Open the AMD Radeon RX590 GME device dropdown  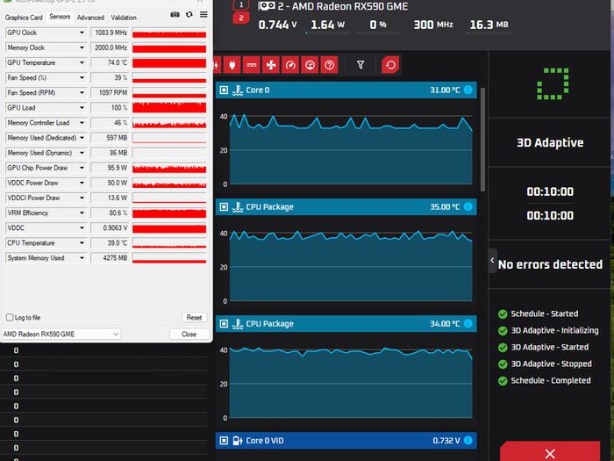[x=61, y=334]
